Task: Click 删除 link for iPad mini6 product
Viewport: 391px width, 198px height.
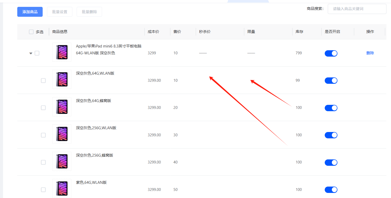Action: point(370,53)
